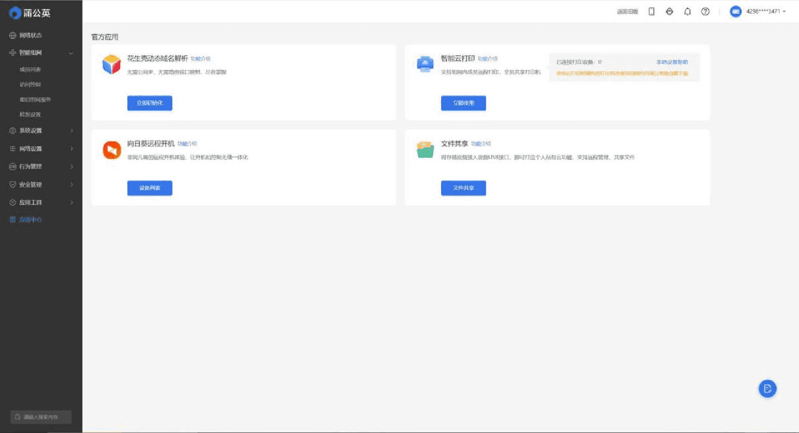Click the 智能云打印 printer icon
The width and height of the screenshot is (799, 433).
pyautogui.click(x=425, y=64)
